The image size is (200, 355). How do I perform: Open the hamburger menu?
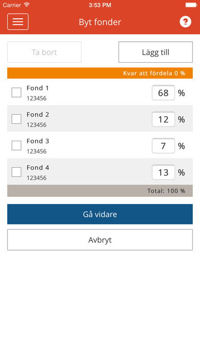click(x=18, y=22)
